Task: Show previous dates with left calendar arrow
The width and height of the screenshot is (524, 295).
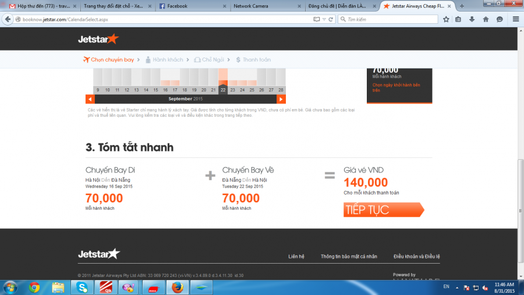Action: (89, 99)
